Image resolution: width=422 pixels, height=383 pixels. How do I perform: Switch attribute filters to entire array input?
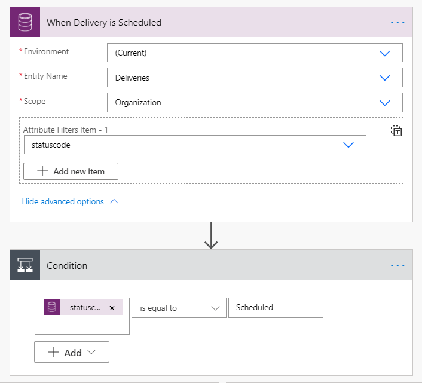tap(396, 131)
